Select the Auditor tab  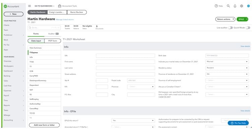(53, 34)
